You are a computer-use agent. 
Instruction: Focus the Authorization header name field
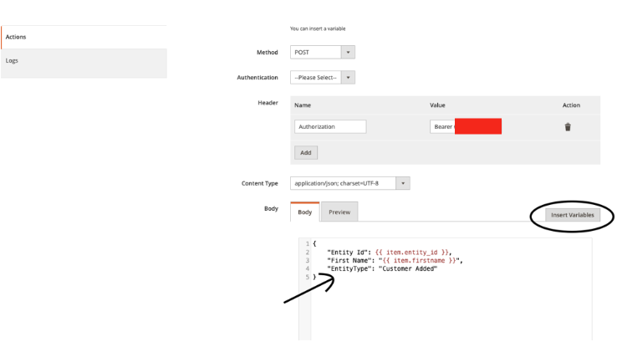(330, 127)
